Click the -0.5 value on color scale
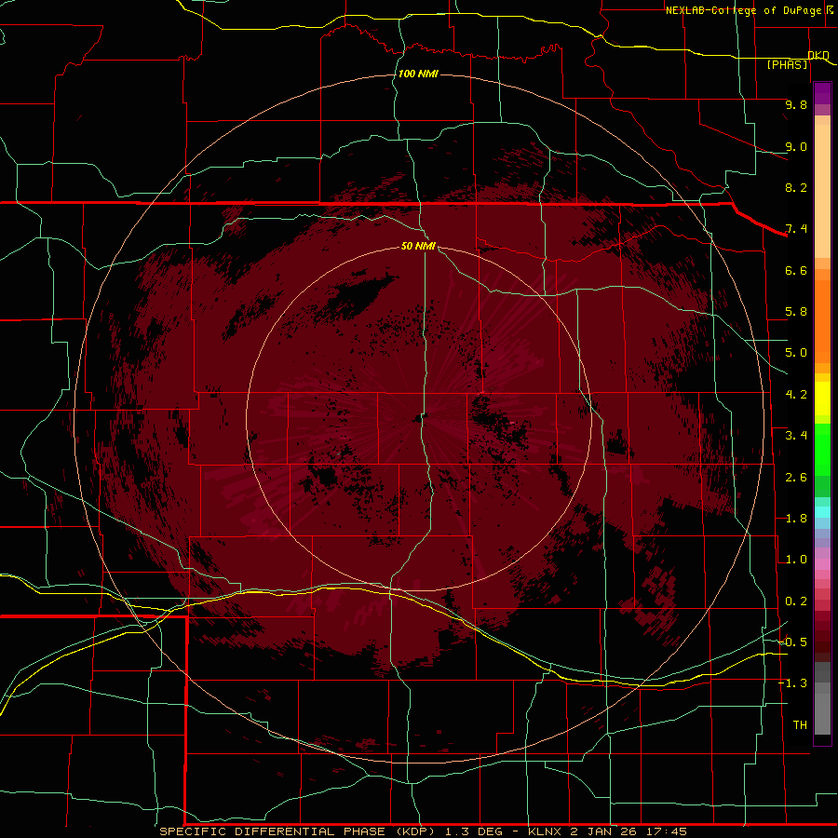The image size is (838, 838). tap(792, 642)
